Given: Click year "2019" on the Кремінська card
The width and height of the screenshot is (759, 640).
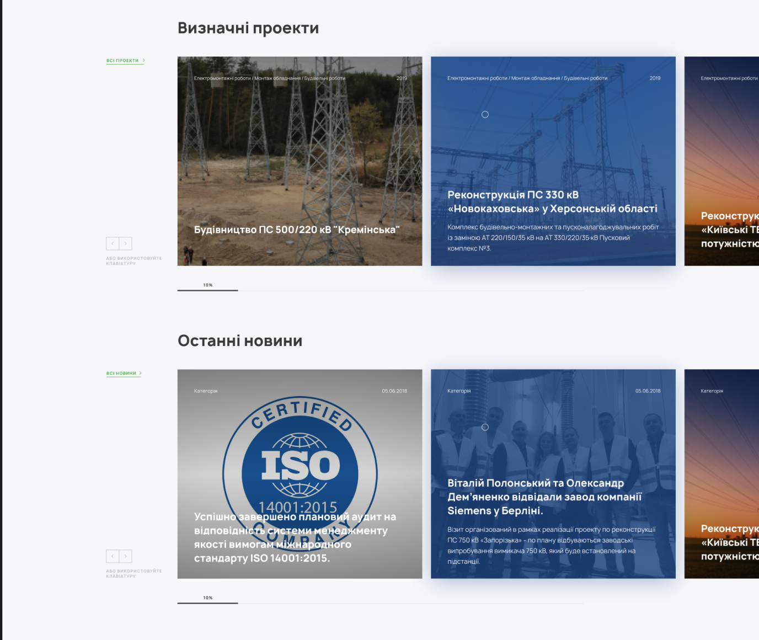Looking at the screenshot, I should (x=402, y=78).
